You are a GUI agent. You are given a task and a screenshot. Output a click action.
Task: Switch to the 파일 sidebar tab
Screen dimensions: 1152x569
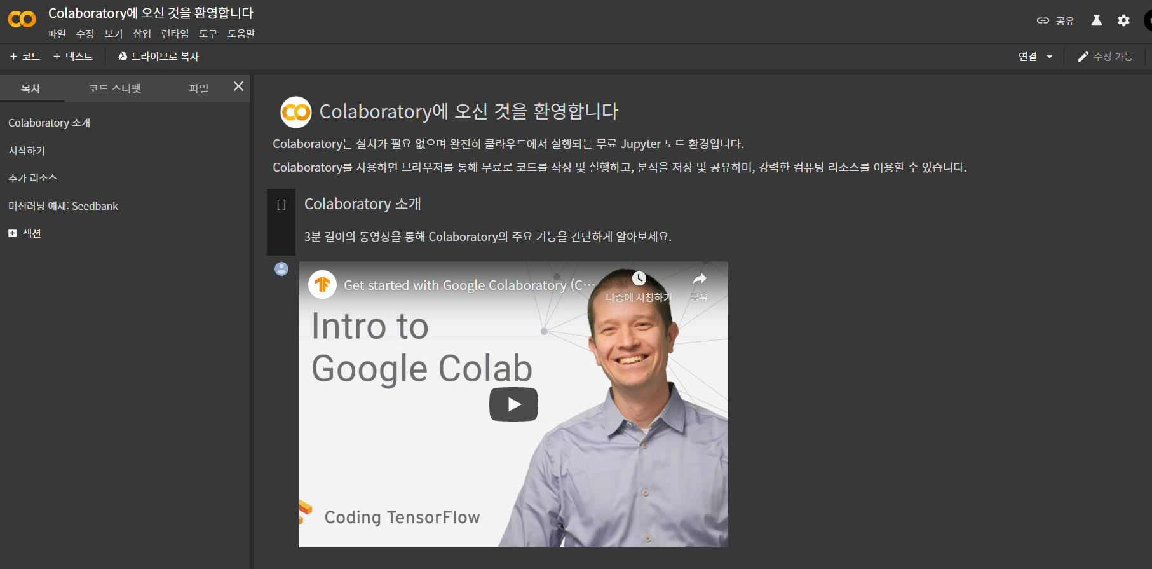tap(199, 88)
